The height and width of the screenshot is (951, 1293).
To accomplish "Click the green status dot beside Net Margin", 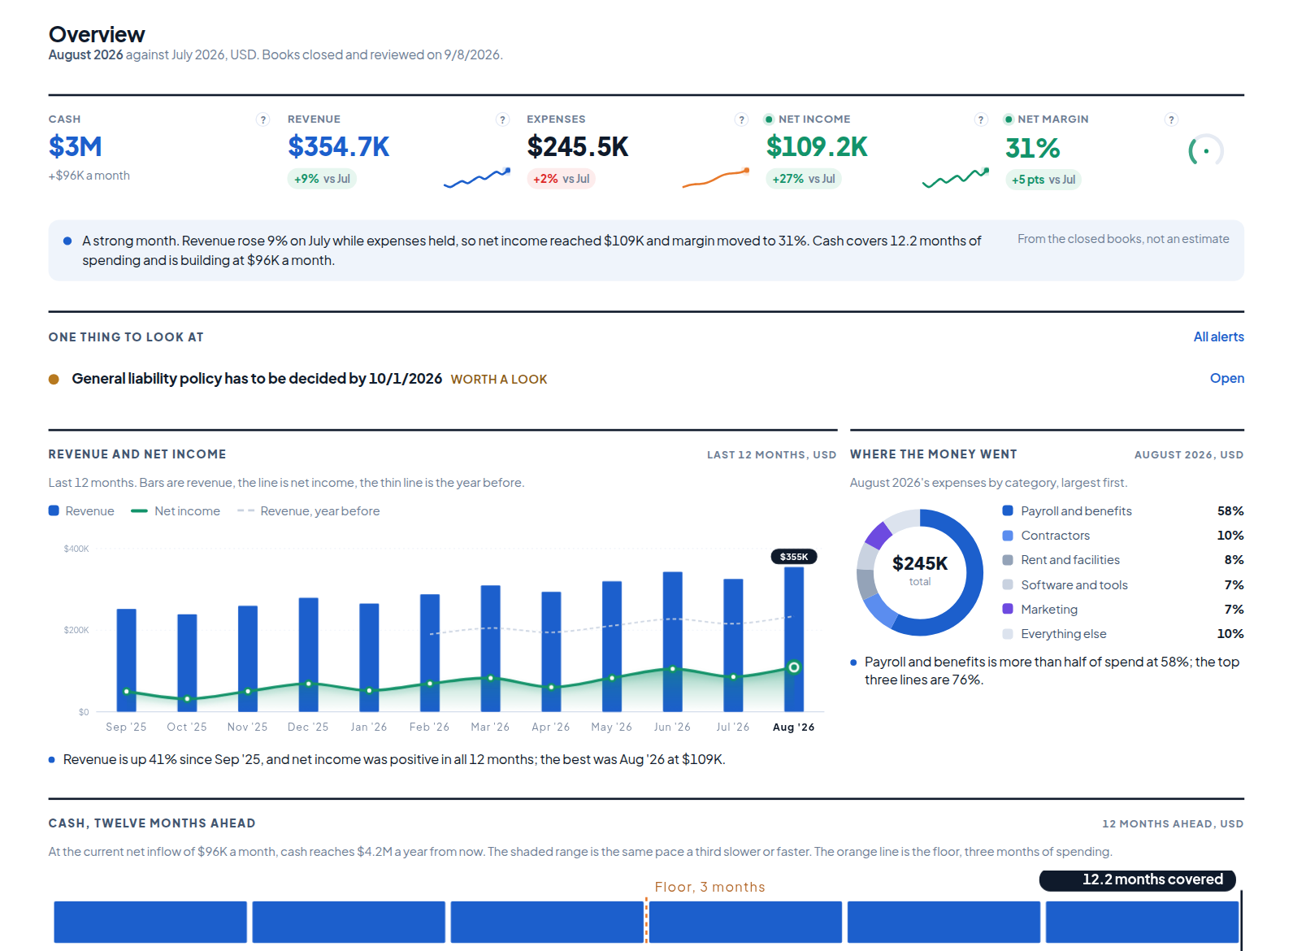I will pos(1009,119).
